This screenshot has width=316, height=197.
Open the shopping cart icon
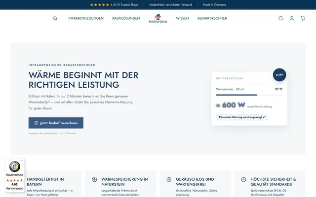pyautogui.click(x=303, y=18)
